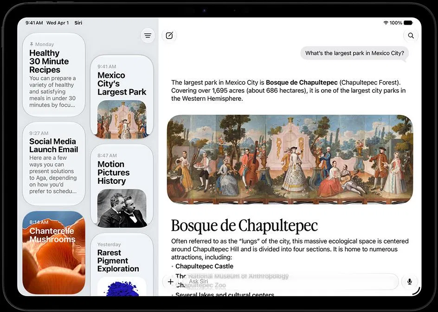Open Motion Pictures History conversation
438x312 pixels.
122,186
